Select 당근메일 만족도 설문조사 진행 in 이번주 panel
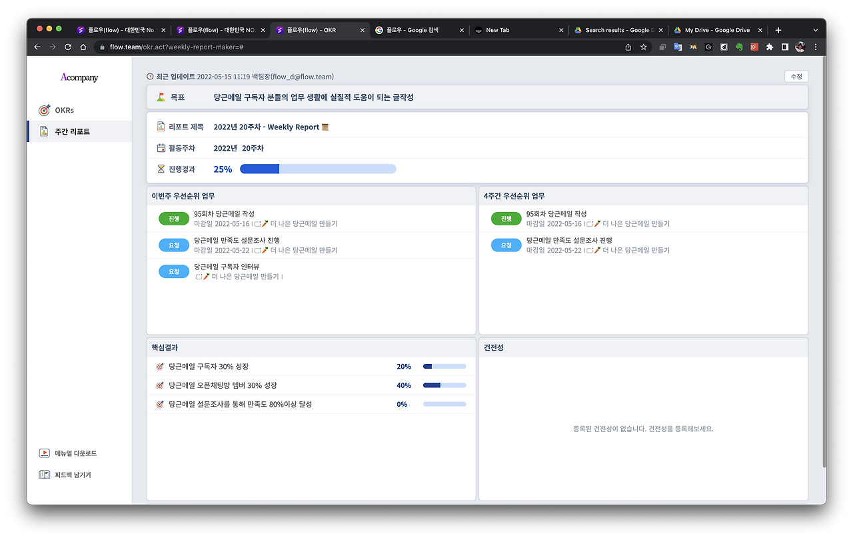 point(237,240)
